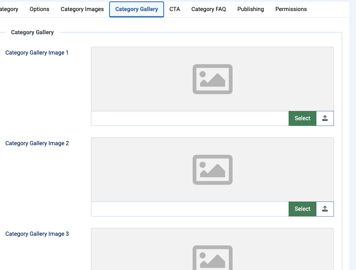Go to the CTA tab
This screenshot has height=270, width=356.
tap(174, 9)
